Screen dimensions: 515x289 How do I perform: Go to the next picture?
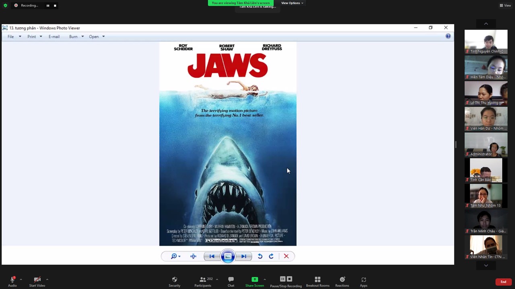[243, 256]
